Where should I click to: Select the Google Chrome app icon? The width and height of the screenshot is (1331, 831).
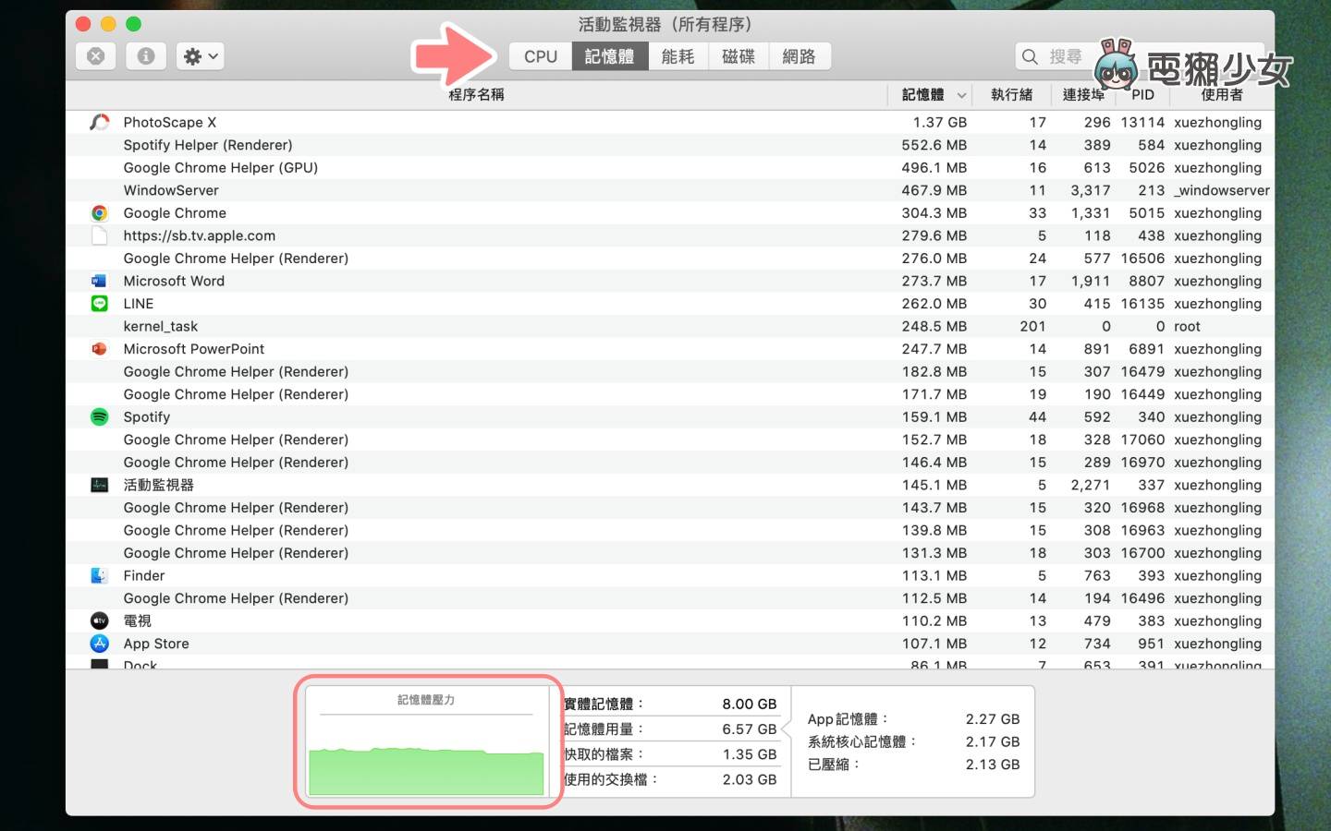click(99, 213)
